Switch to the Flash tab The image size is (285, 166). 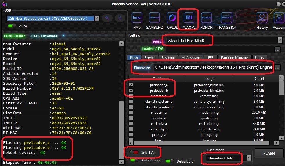134,57
